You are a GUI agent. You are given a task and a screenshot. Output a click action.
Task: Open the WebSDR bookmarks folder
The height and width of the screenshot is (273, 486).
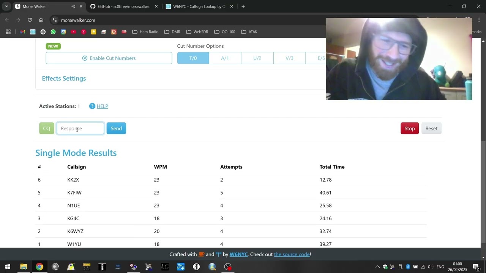pos(197,32)
